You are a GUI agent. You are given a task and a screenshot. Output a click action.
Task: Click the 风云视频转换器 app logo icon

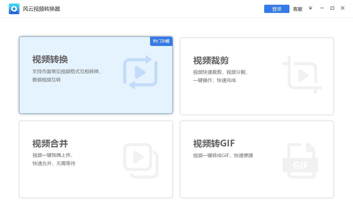tap(14, 9)
